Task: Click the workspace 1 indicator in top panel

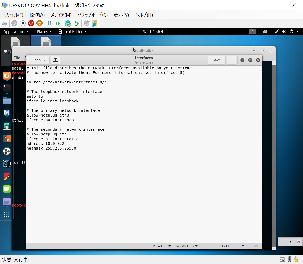Action: pos(252,32)
